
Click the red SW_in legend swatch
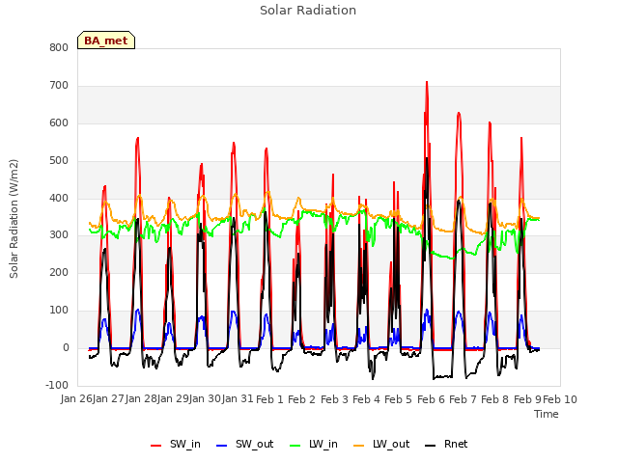(x=156, y=446)
